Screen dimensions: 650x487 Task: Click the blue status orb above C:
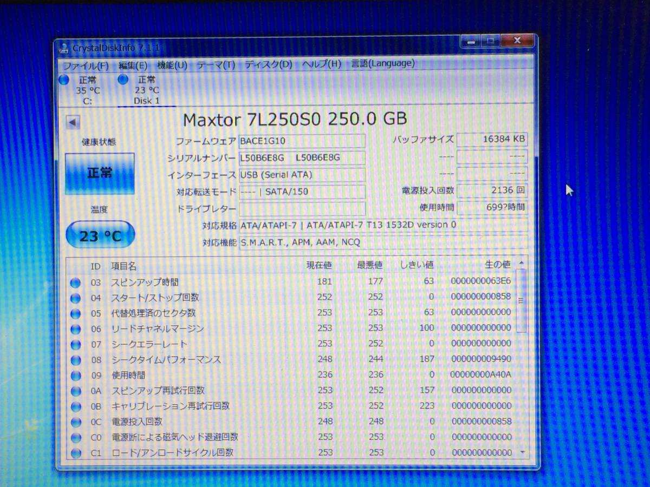64,81
